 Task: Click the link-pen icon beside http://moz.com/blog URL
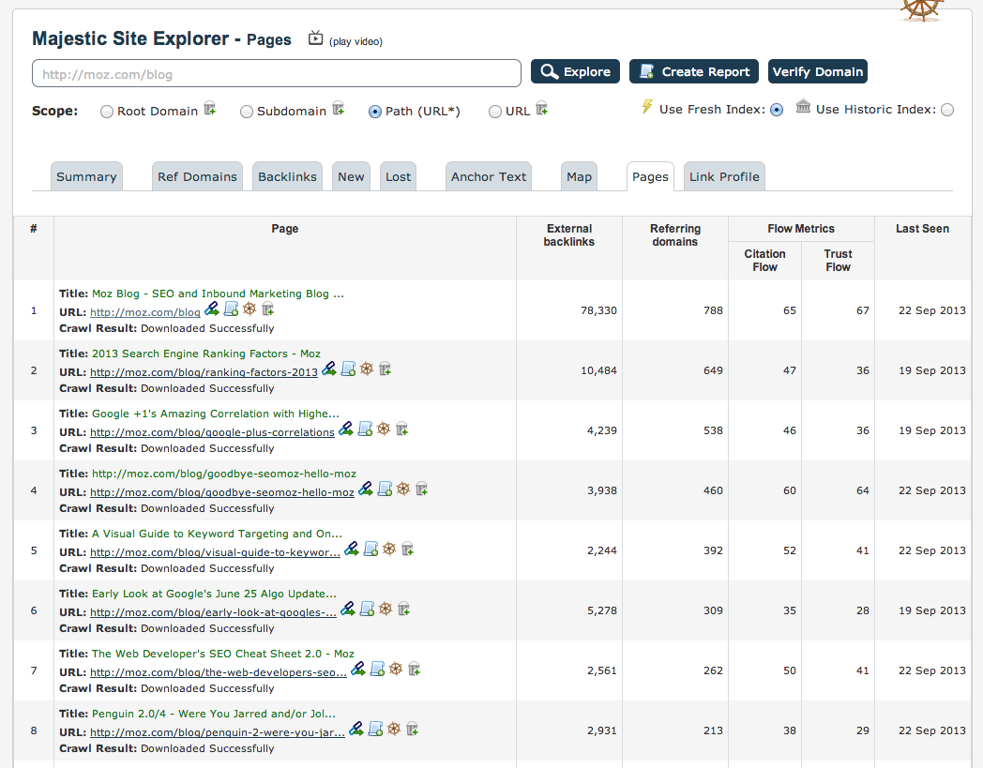tap(212, 309)
